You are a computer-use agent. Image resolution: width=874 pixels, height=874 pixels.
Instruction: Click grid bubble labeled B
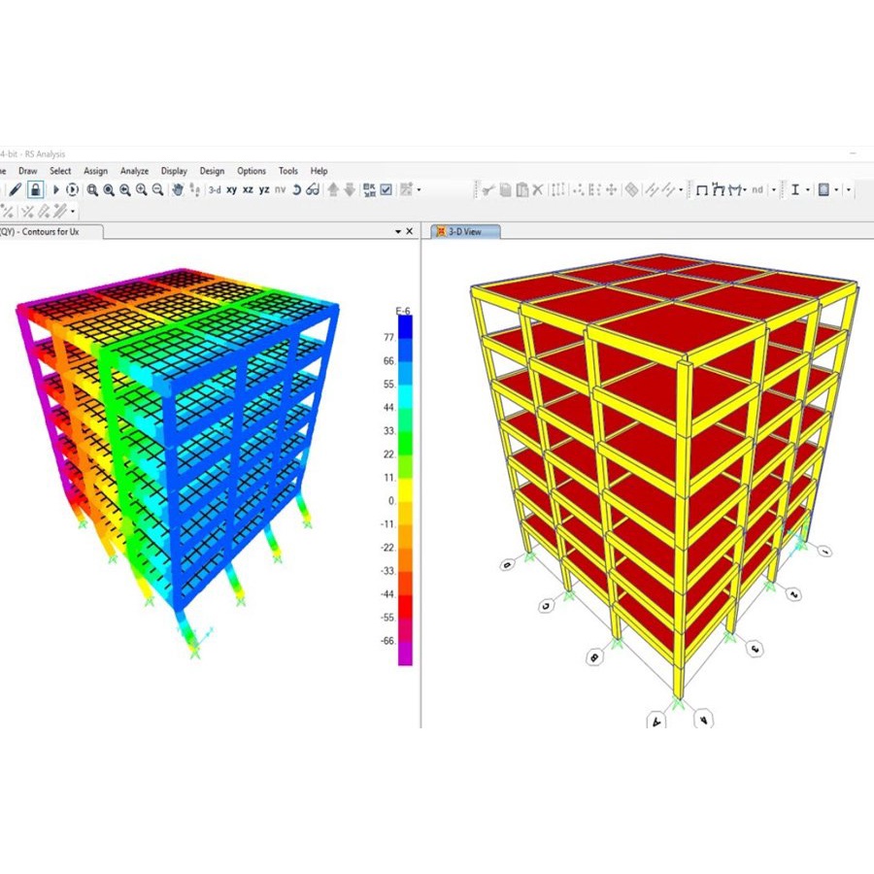tap(594, 657)
